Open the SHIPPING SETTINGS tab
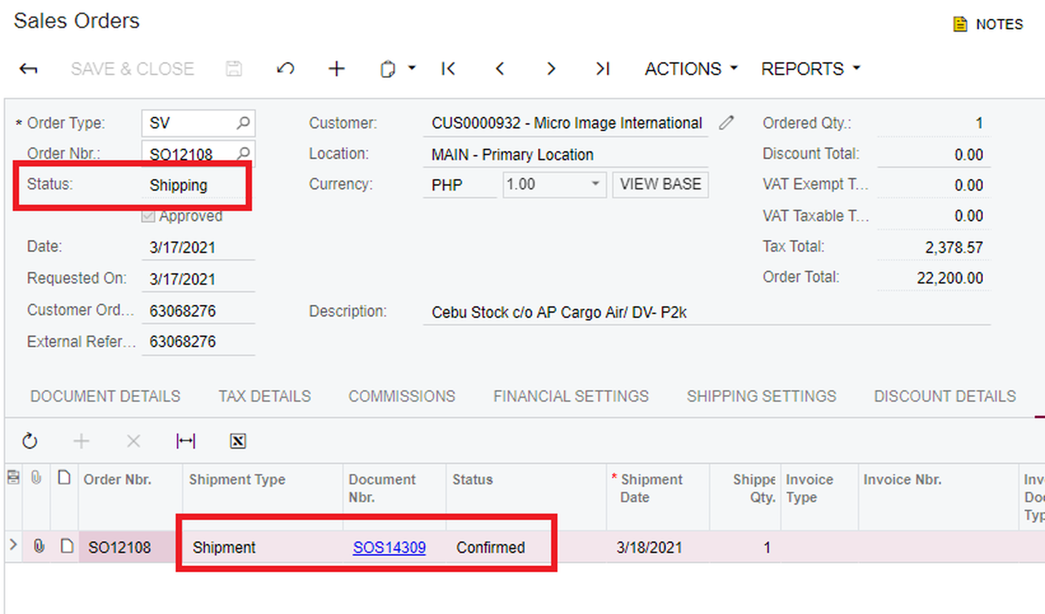 tap(761, 396)
